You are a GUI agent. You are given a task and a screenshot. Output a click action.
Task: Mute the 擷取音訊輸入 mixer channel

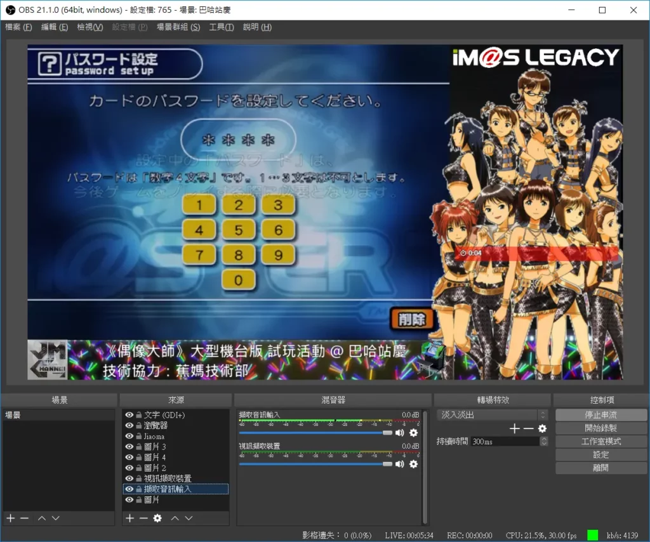(400, 433)
